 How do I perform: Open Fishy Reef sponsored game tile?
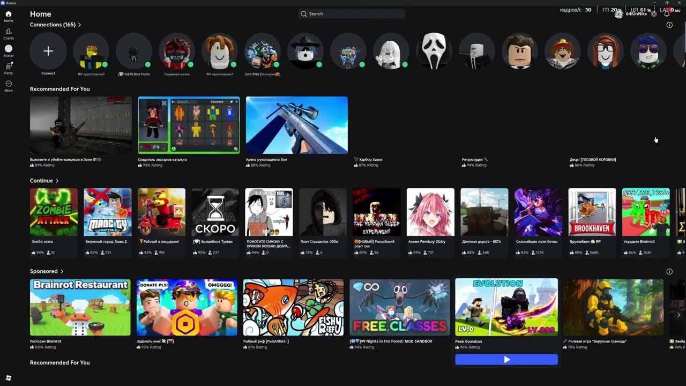coord(293,307)
